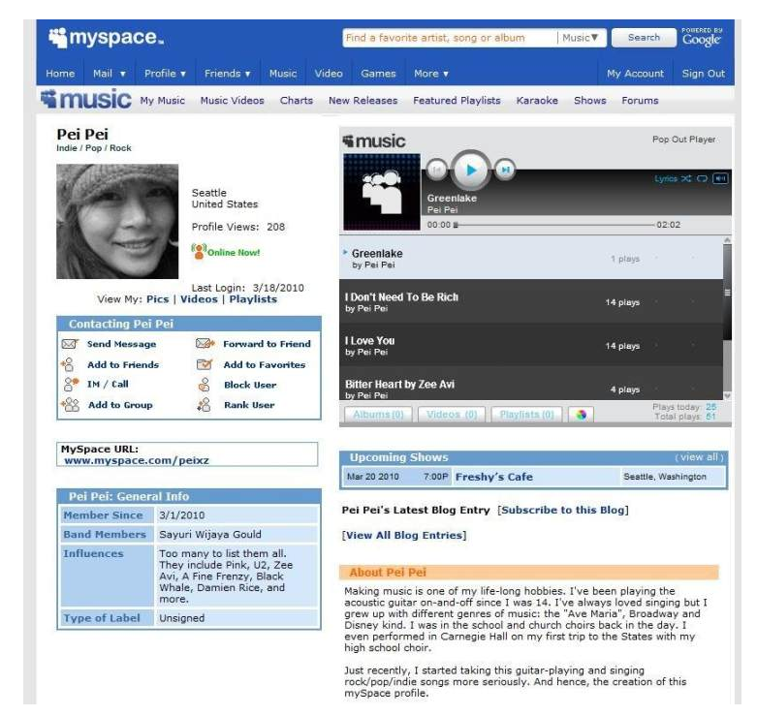Open New Releases
Viewport: 757px width, 716px height.
pyautogui.click(x=363, y=101)
